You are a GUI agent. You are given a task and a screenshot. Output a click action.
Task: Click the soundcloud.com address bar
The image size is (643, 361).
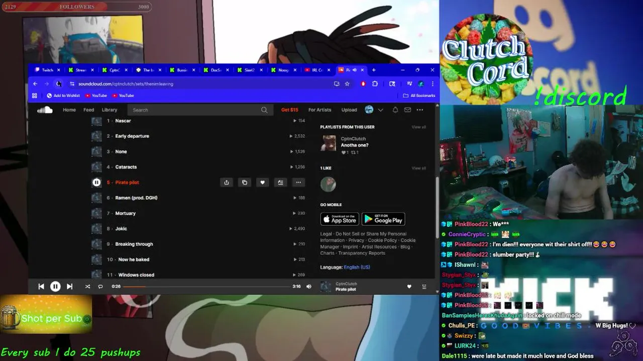click(x=201, y=84)
